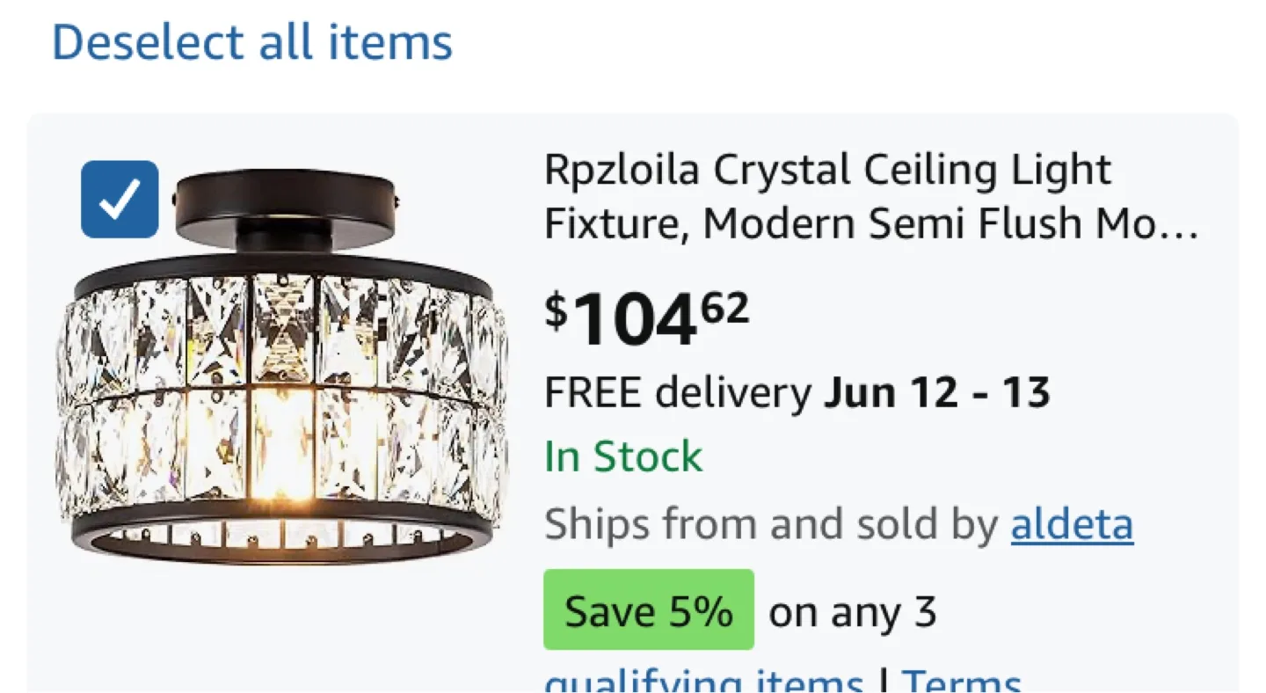This screenshot has height=693, width=1266.
Task: Click the 'on any 3' promotion text
Action: 852,612
